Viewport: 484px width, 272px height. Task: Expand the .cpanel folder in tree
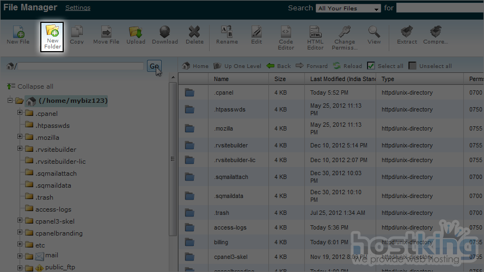(20, 113)
